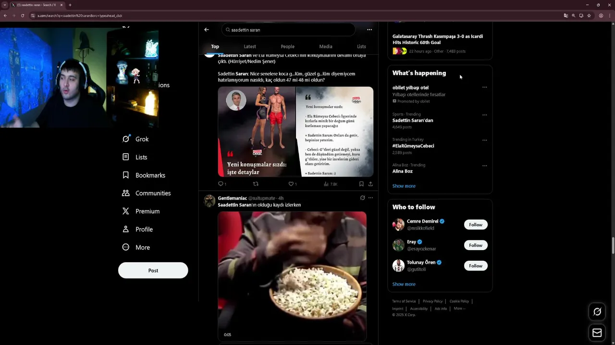615x345 pixels.
Task: Switch to the Latest tab
Action: point(250,46)
